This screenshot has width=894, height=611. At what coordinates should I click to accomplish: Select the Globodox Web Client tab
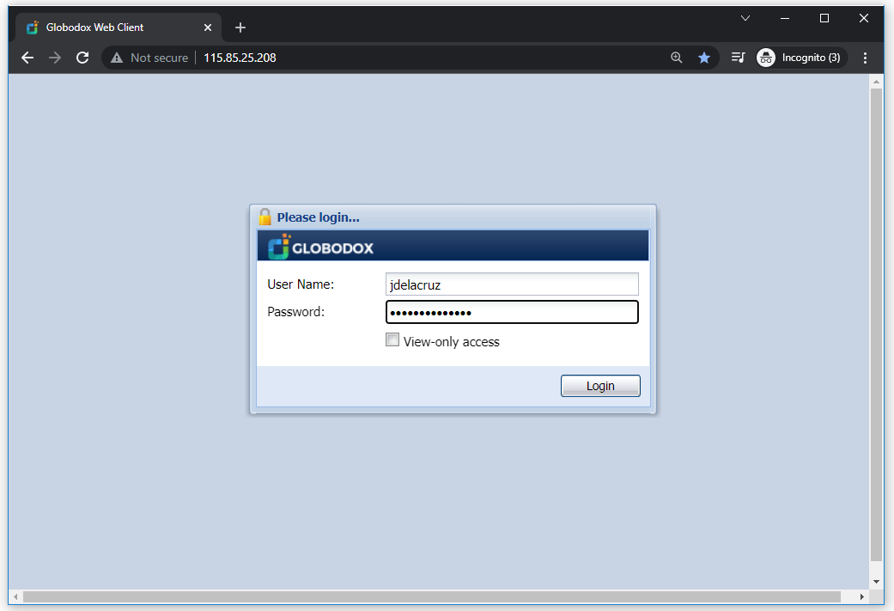(x=119, y=27)
